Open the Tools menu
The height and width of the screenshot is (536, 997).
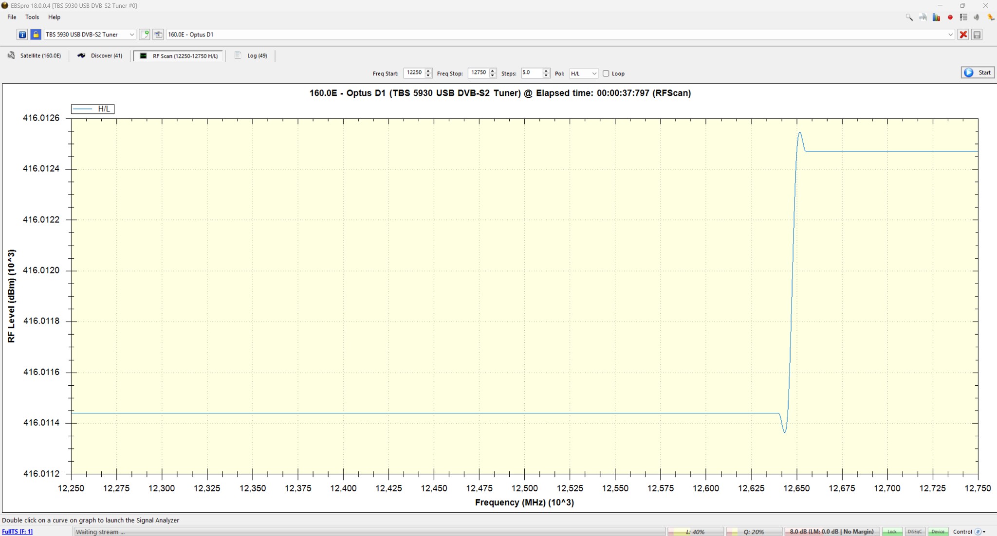coord(32,17)
